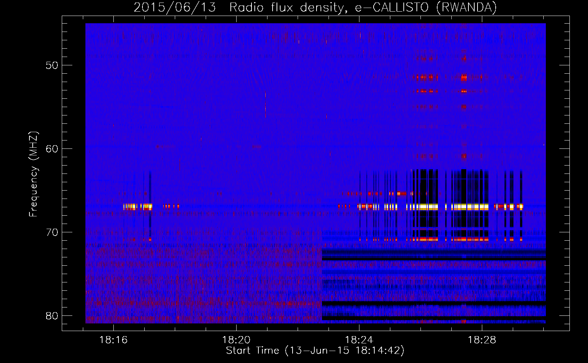Click the 18:24 time tick label
Screen dimensions: 588x363
[359, 340]
